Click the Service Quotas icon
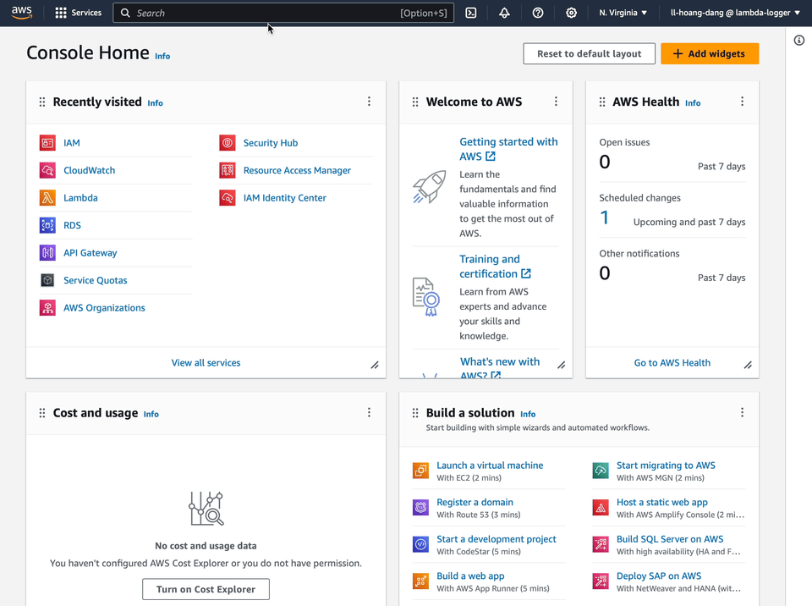Image resolution: width=812 pixels, height=606 pixels. 47,280
